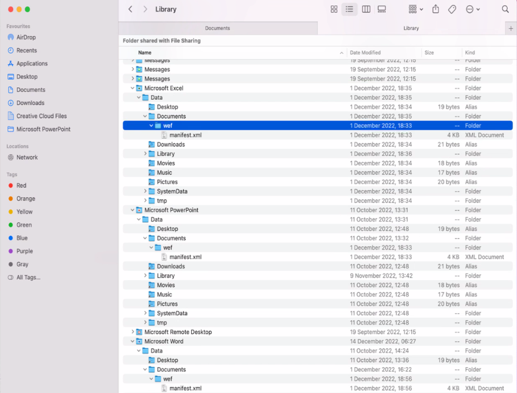Expand the Microsoft Remote Desktop folder
517x393 pixels.
pos(133,332)
